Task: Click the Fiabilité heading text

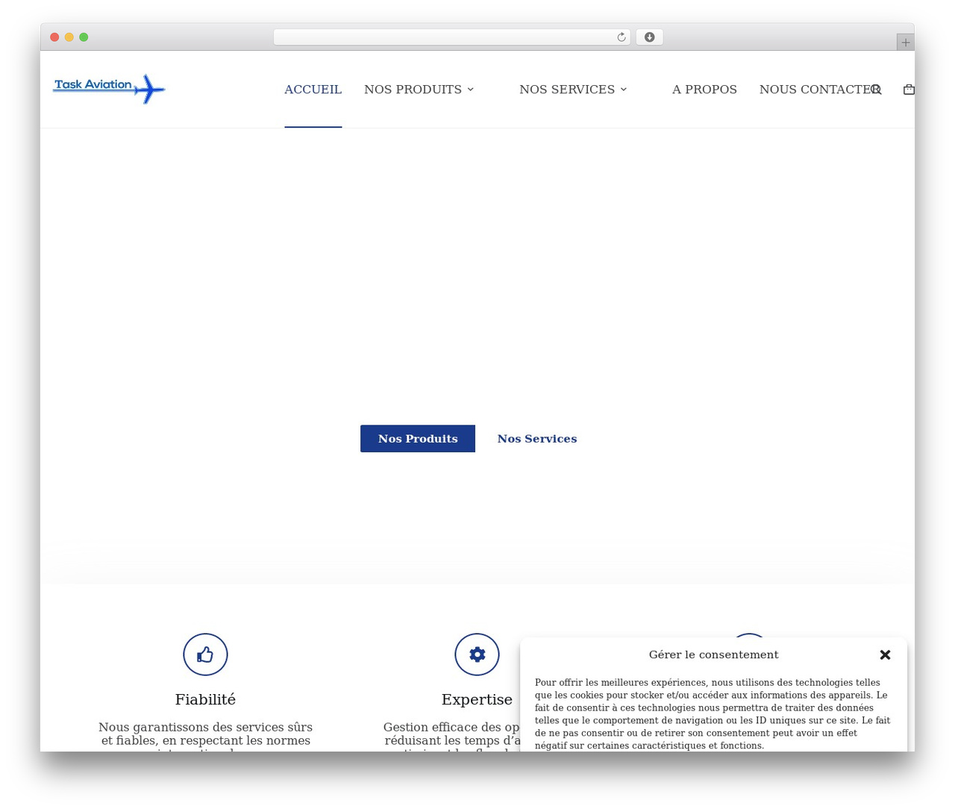Action: click(x=205, y=699)
